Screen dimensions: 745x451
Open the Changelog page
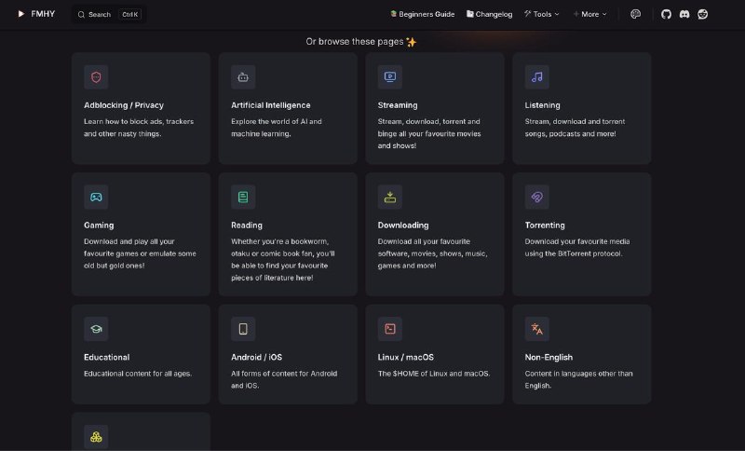[x=490, y=14]
